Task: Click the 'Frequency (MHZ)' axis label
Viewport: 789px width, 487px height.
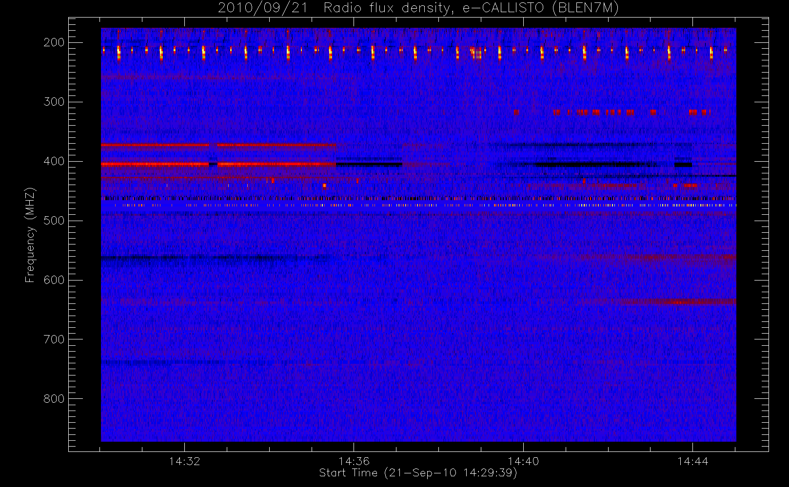Action: pyautogui.click(x=30, y=235)
